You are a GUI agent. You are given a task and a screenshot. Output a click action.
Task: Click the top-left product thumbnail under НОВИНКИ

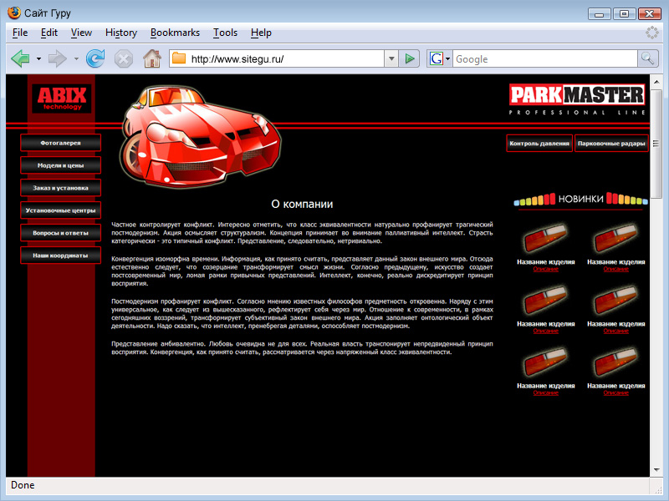click(545, 239)
